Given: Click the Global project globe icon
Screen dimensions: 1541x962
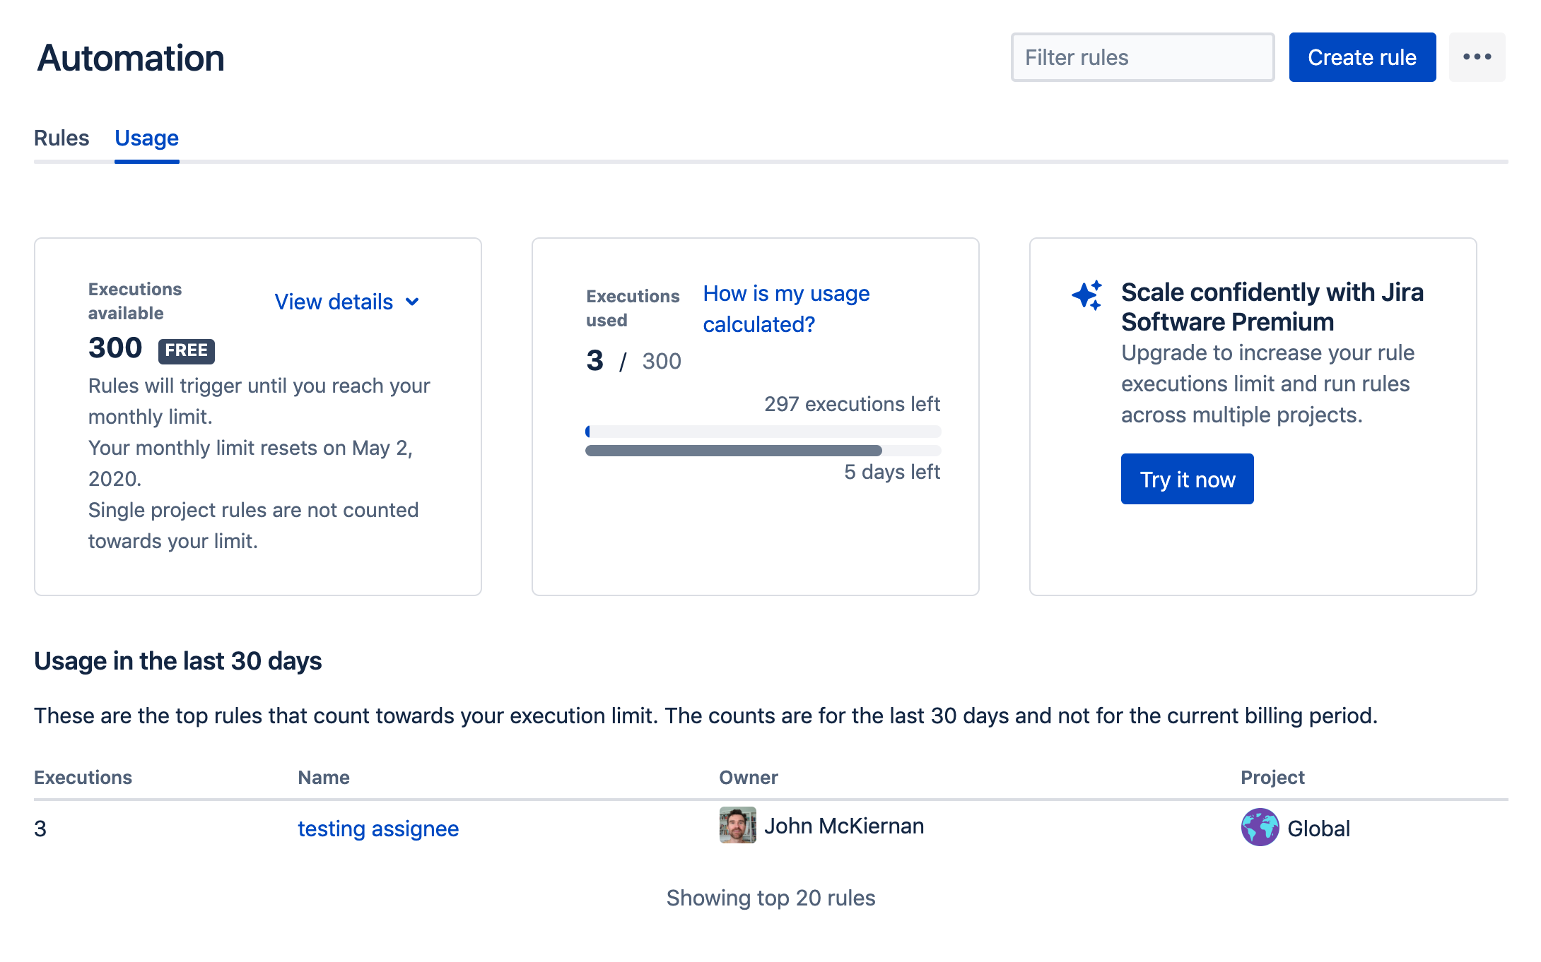Looking at the screenshot, I should [1260, 827].
